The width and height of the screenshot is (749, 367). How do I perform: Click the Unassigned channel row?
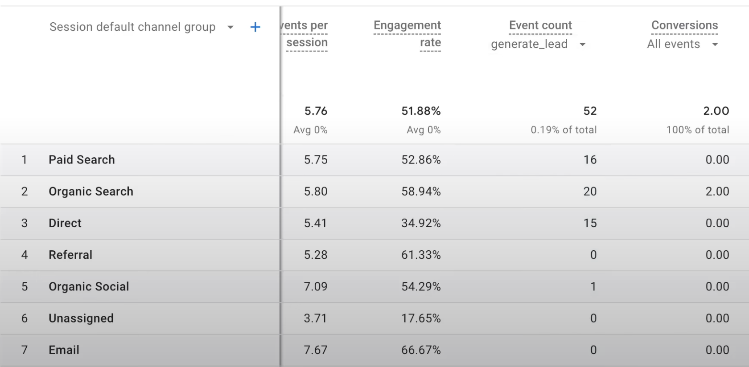[81, 318]
